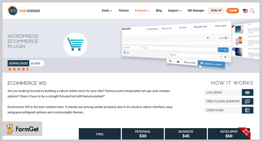The height and width of the screenshot is (142, 262).
Task: Switch to Masonry view tab
Action: (166, 28)
